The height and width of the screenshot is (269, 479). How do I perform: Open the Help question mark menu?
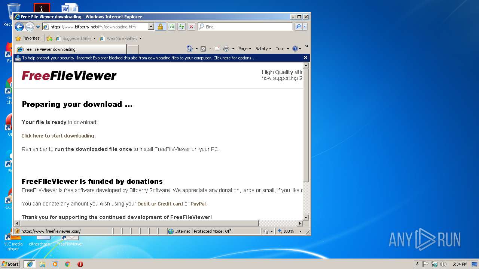(296, 49)
